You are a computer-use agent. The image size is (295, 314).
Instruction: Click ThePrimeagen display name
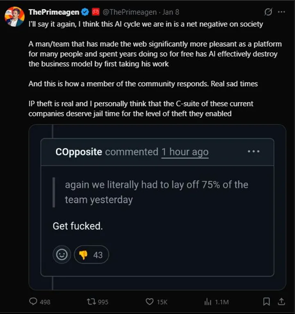point(54,12)
